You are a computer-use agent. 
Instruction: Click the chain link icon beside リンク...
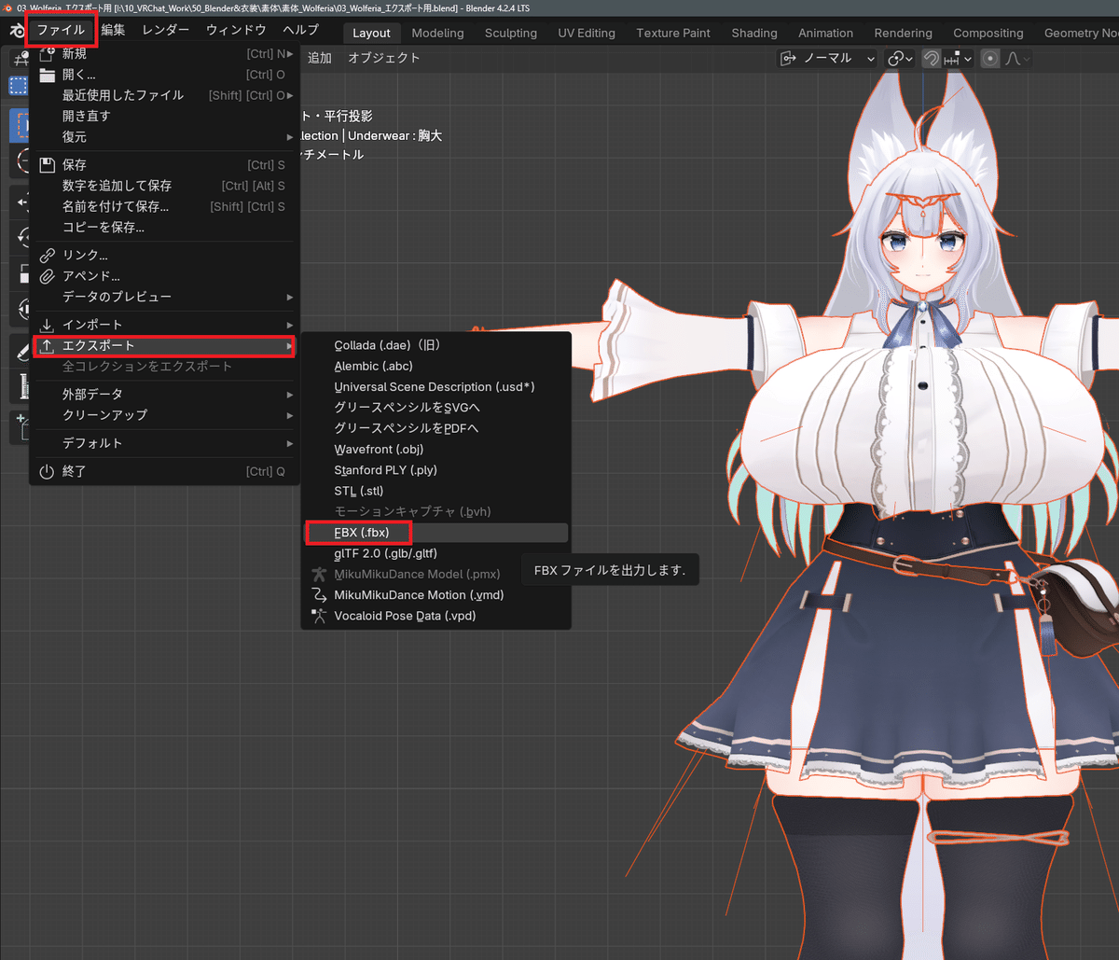47,255
